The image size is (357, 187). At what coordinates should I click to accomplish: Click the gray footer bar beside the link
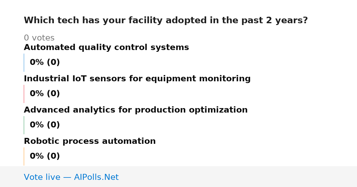coord(238,177)
